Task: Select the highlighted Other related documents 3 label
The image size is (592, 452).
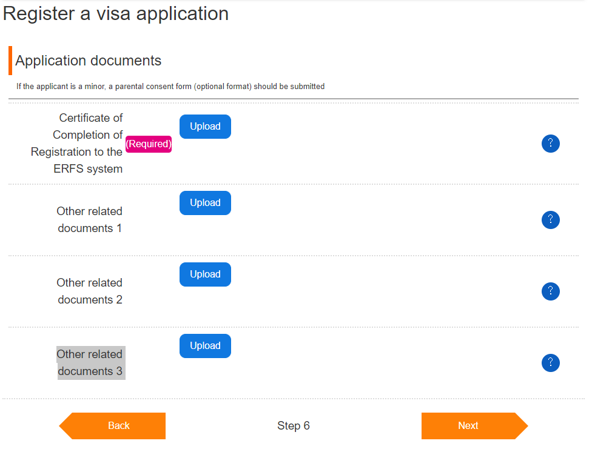Action: click(90, 362)
